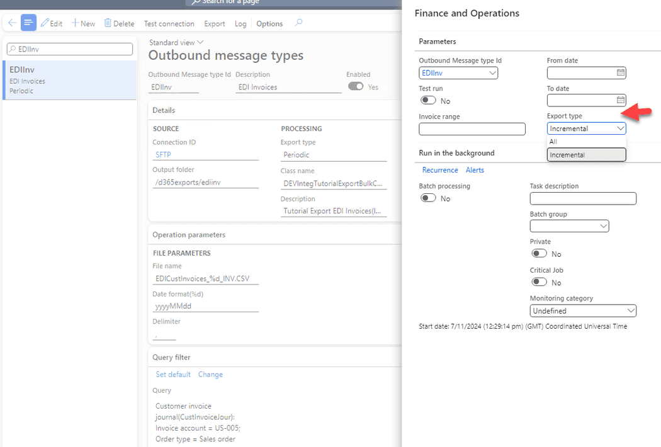Delete the record via the trash icon
661x447 pixels.
(x=119, y=23)
